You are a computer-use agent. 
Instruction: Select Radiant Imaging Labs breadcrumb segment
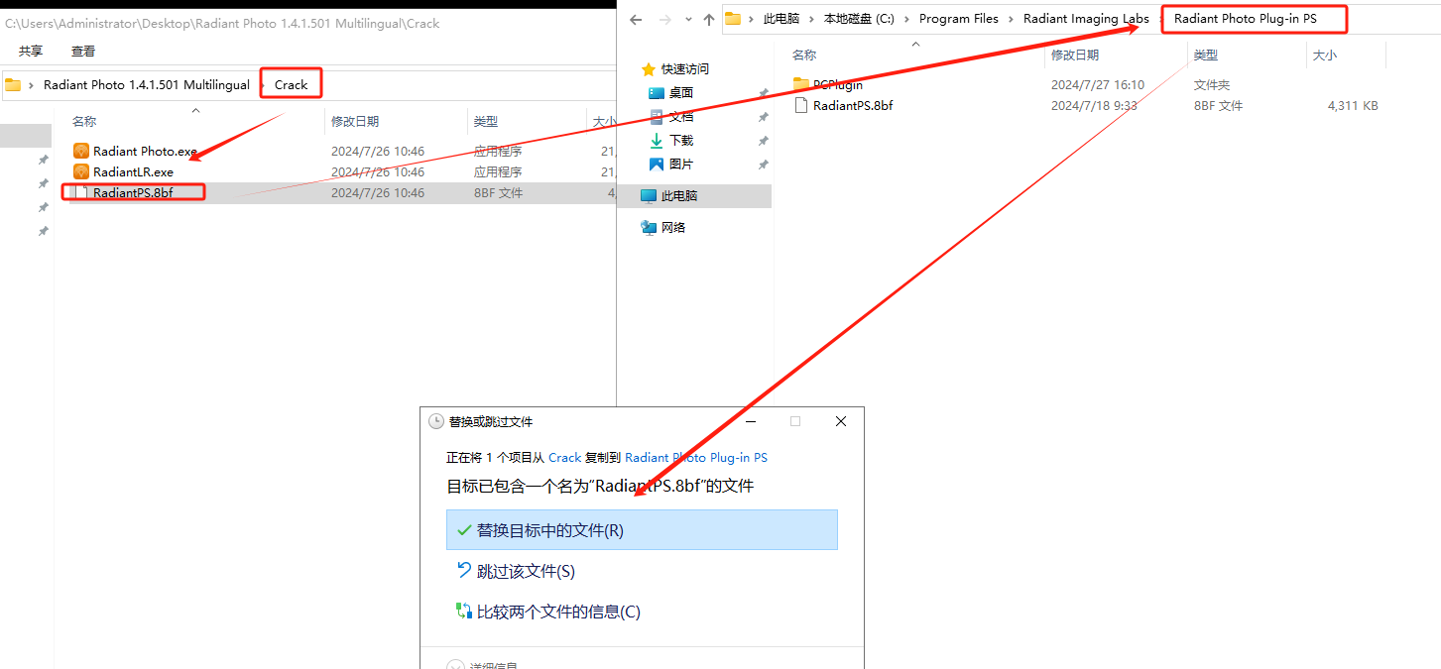click(x=1086, y=19)
